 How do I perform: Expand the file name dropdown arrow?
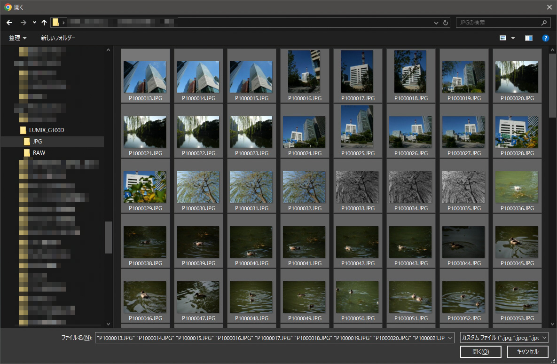point(450,338)
